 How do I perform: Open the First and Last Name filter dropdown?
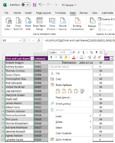[32, 59]
